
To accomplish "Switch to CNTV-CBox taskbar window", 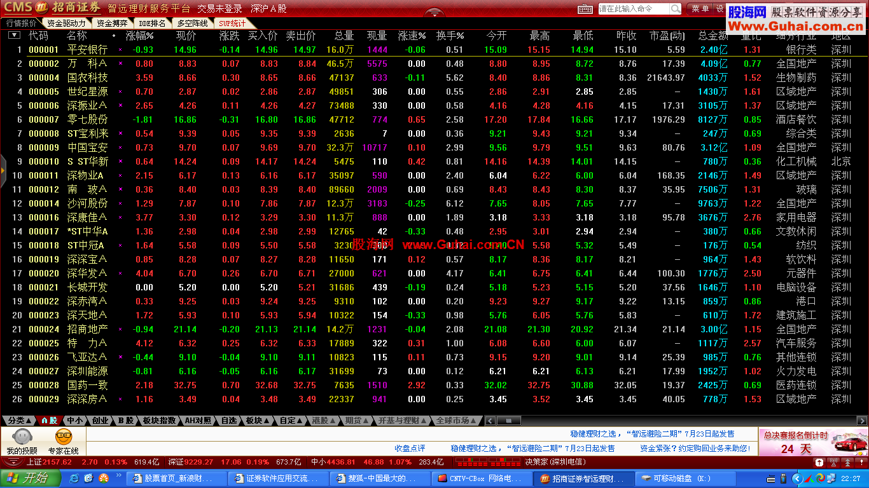I will click(481, 478).
